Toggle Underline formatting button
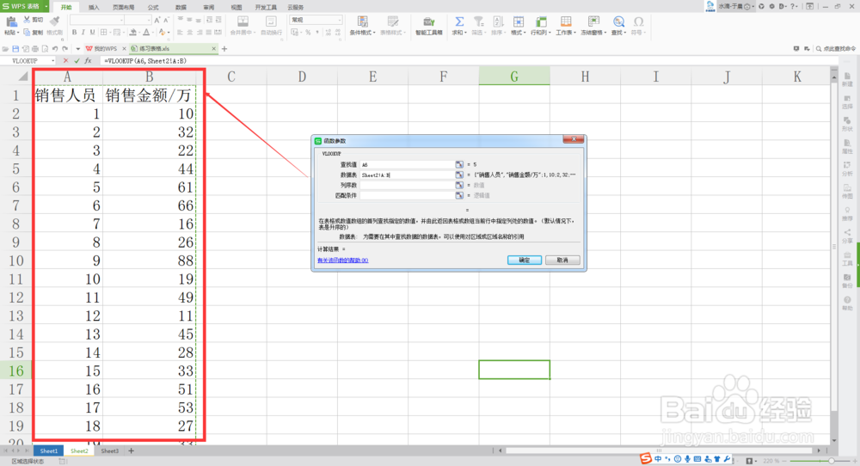Image resolution: width=860 pixels, height=466 pixels. tap(92, 33)
